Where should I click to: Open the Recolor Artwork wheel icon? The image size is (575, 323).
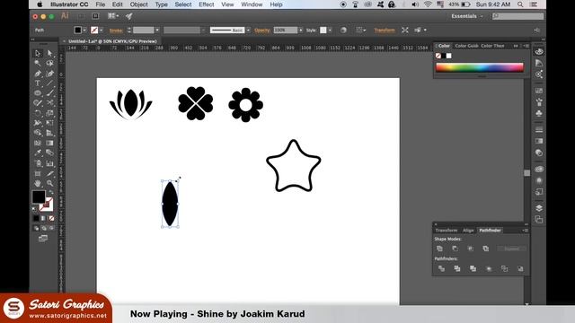click(x=343, y=30)
